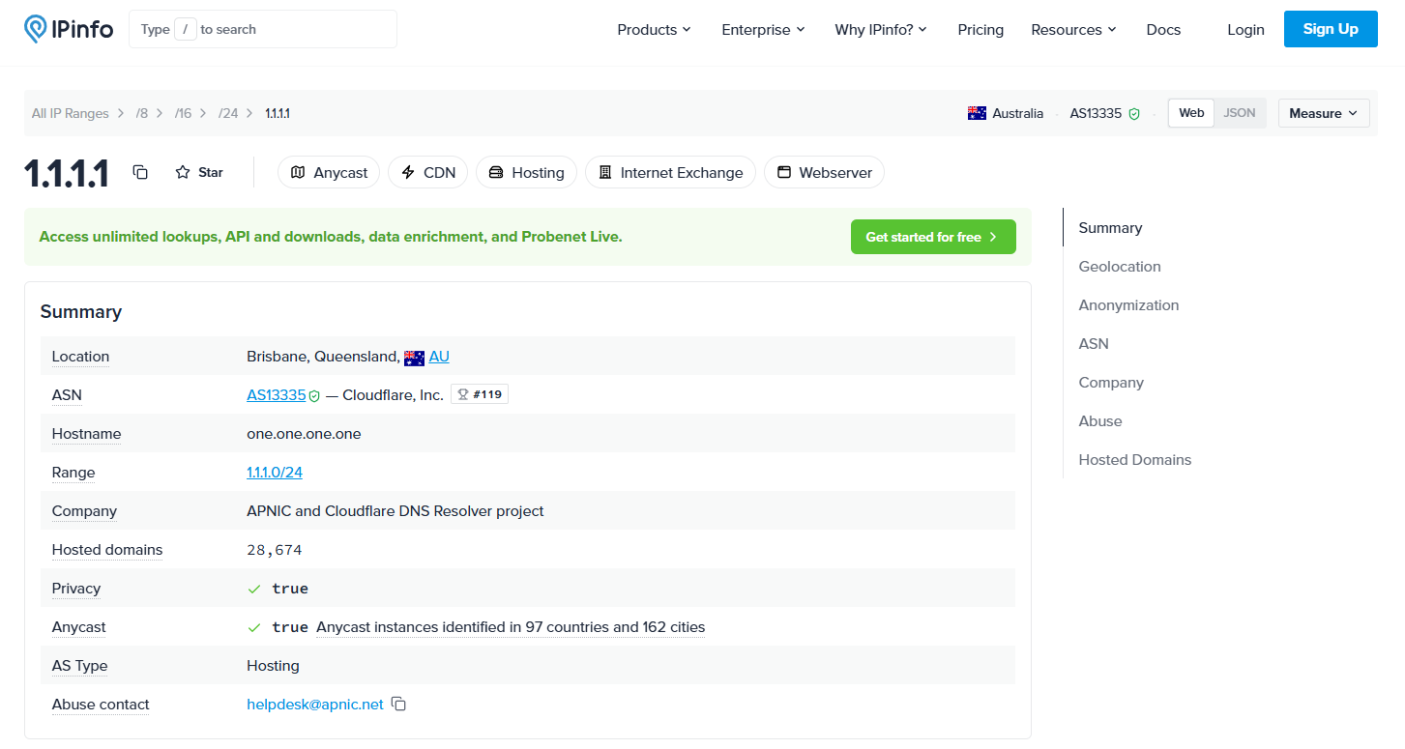Click the Australian flag in the breadcrumb bar
Viewport: 1405px width, 749px height.
(x=977, y=113)
